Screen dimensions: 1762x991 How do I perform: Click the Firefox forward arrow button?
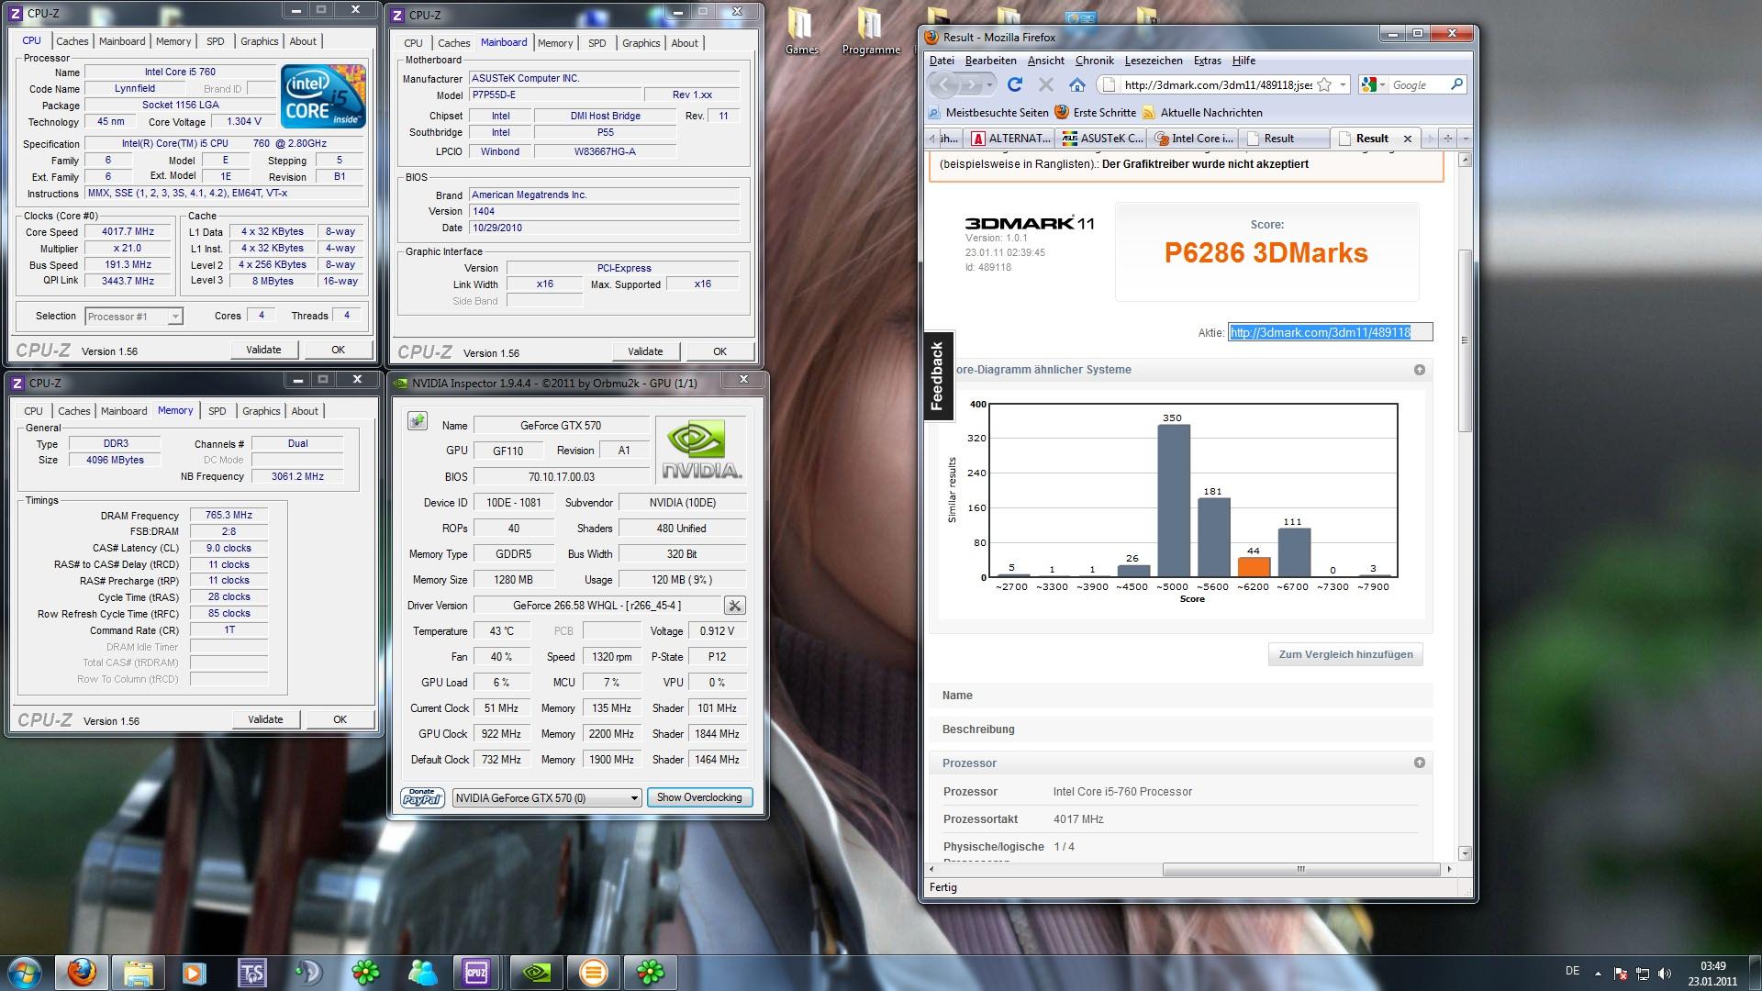(970, 84)
